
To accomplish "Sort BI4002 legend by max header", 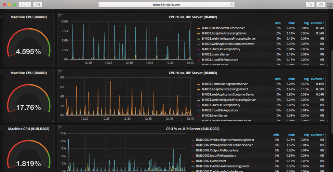I will point(292,23).
